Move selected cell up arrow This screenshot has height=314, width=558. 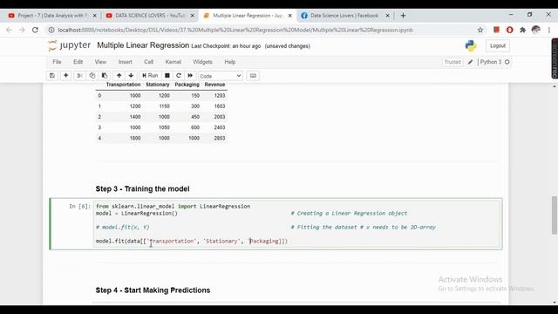click(119, 76)
